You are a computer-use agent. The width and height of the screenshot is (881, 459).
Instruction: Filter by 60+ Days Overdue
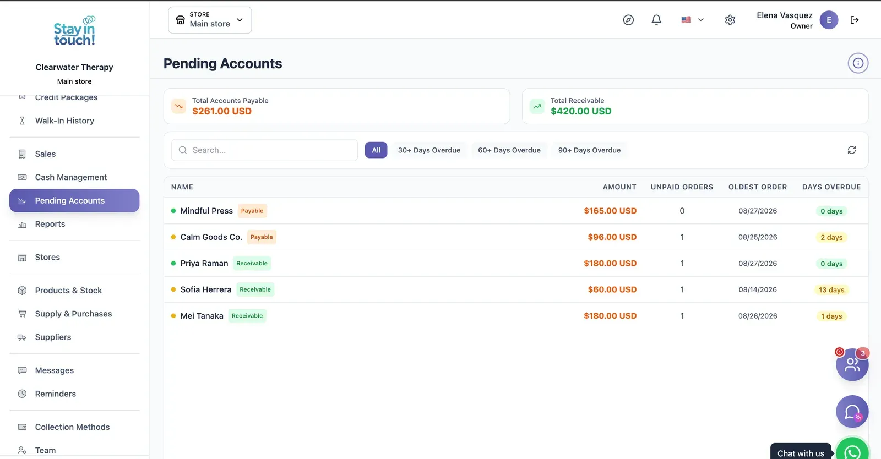(509, 150)
